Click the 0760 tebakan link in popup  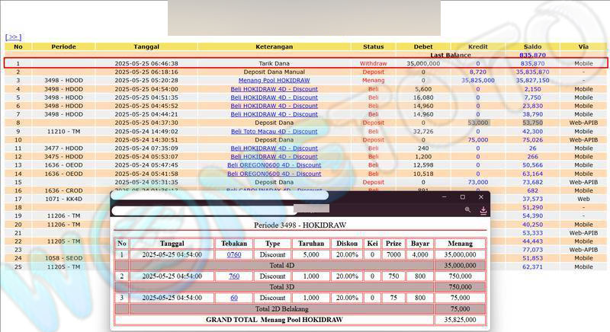(234, 255)
